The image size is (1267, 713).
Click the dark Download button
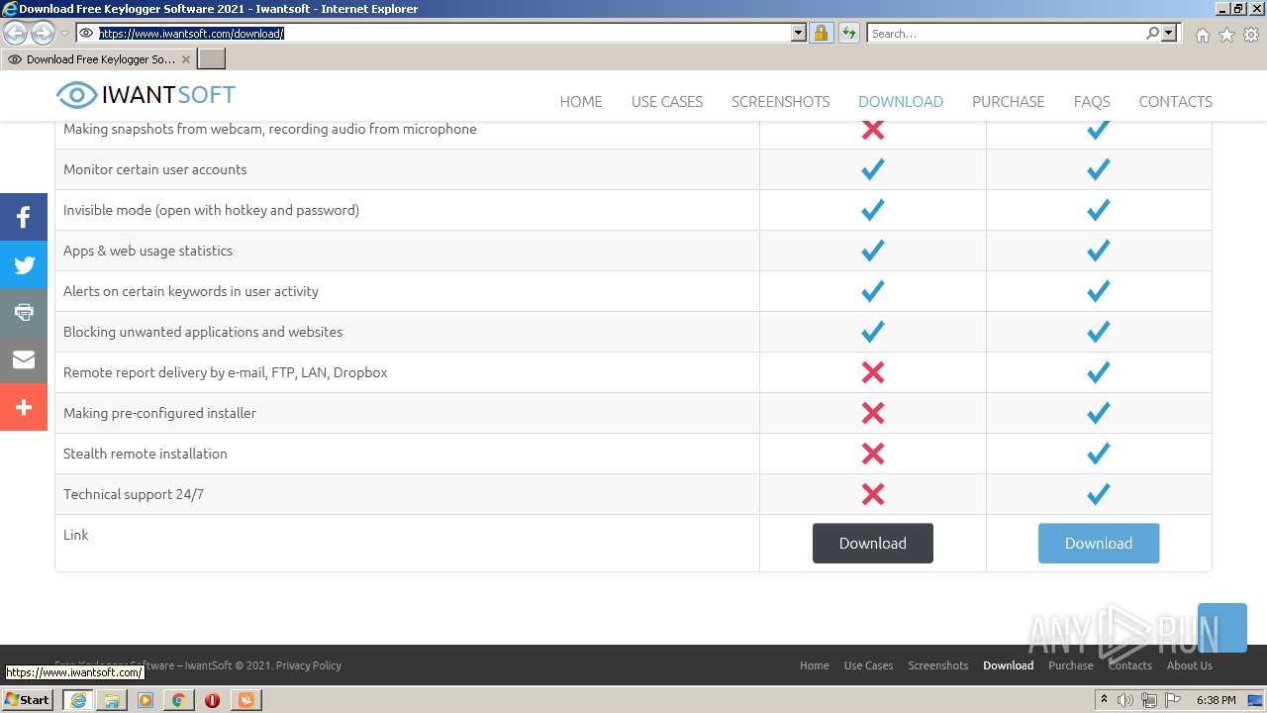(x=873, y=544)
